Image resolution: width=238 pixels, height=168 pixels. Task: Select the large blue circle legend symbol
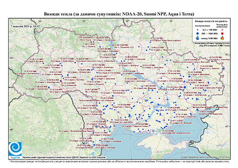tap(198, 33)
